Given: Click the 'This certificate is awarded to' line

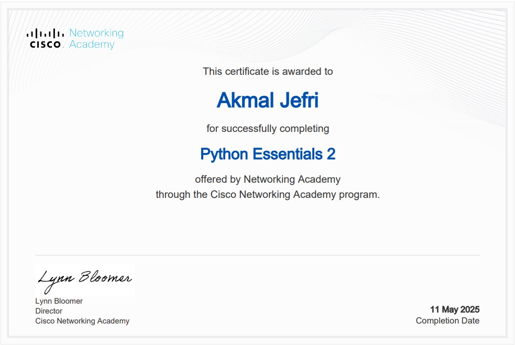Looking at the screenshot, I should tap(268, 71).
